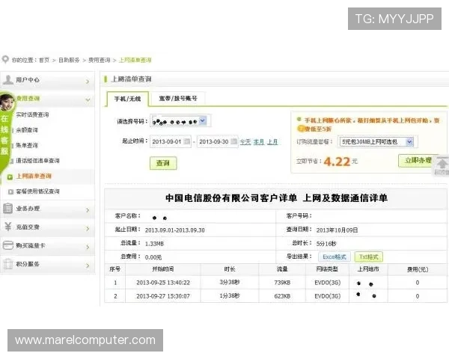
Task: Open the online customer service avatar
Action: 6,102
